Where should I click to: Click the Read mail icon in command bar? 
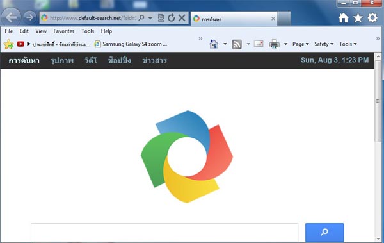coord(259,44)
